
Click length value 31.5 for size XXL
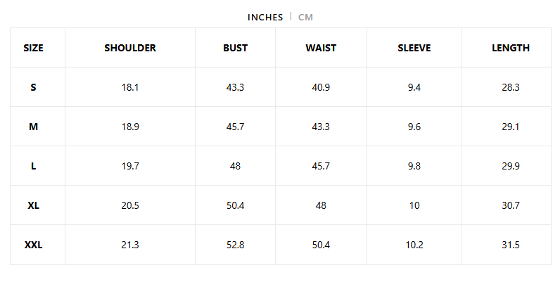tap(511, 245)
